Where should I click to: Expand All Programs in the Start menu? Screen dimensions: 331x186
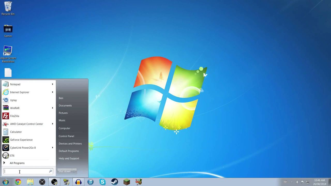[17, 163]
